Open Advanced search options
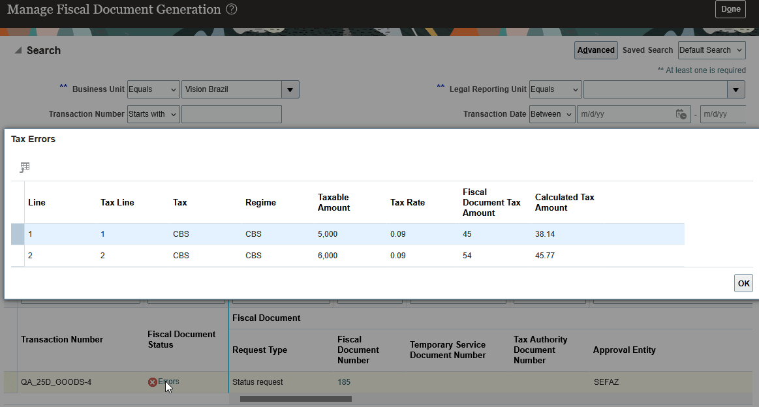The height and width of the screenshot is (407, 759). (595, 50)
